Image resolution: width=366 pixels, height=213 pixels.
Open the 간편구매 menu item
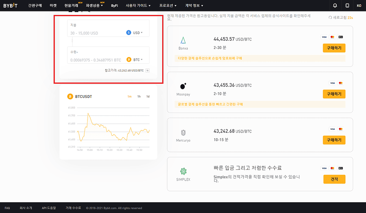pyautogui.click(x=35, y=6)
